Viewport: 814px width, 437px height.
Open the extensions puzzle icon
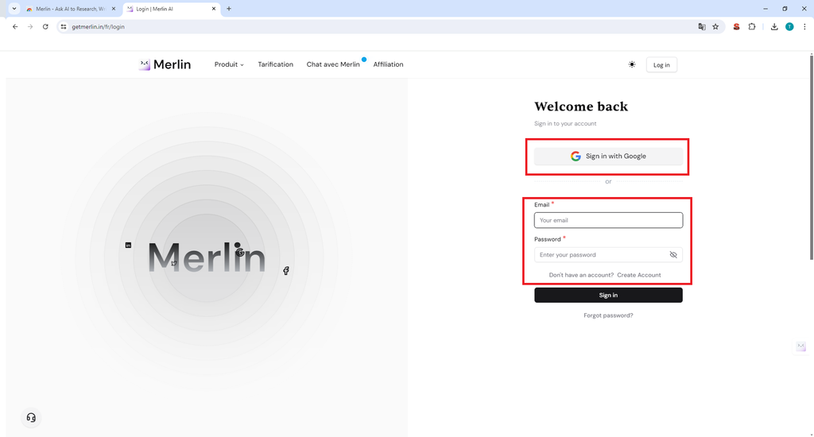coord(752,26)
